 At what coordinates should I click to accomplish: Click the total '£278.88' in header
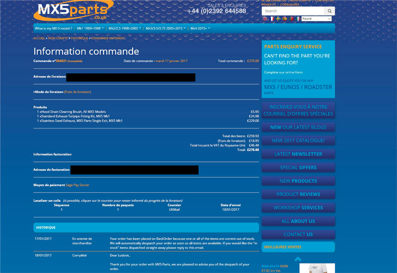253,61
